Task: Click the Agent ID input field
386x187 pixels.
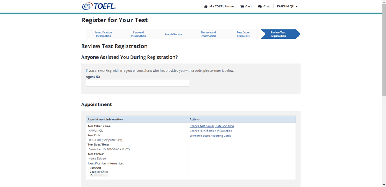Action: point(137,83)
